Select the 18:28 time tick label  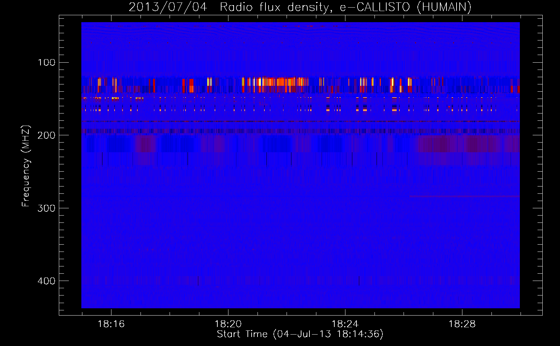pyautogui.click(x=462, y=324)
